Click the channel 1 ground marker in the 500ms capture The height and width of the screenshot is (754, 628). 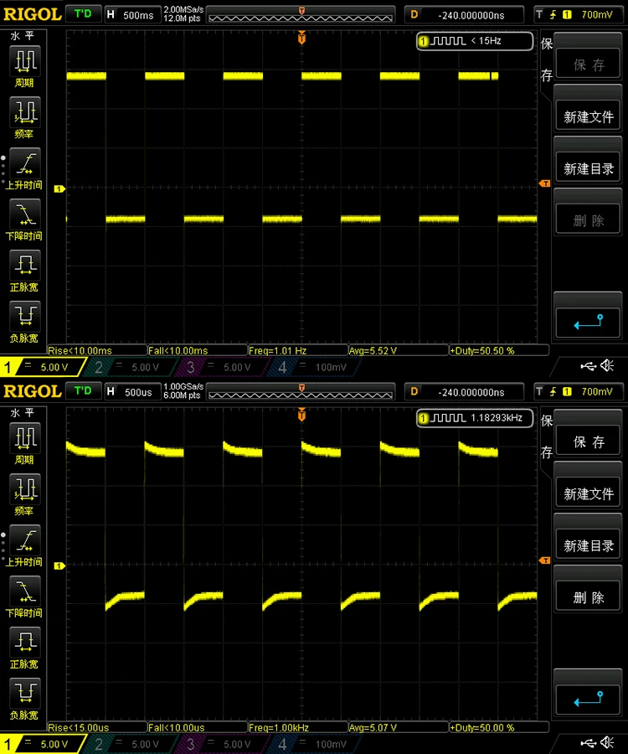click(x=59, y=189)
